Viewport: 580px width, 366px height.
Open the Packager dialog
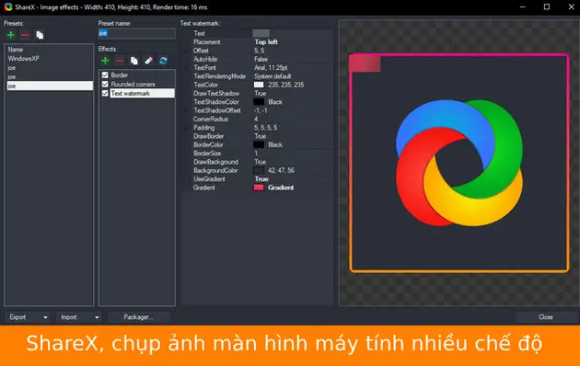pos(139,317)
